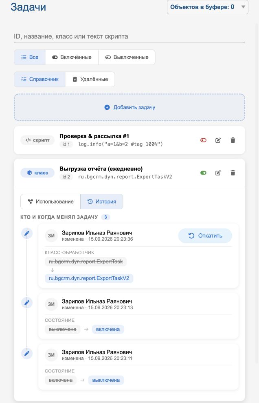259x403 pixels.
Task: Click the blue ru.bgcrm.dyn.report.ExportTaskV2 new value
Action: tap(89, 278)
